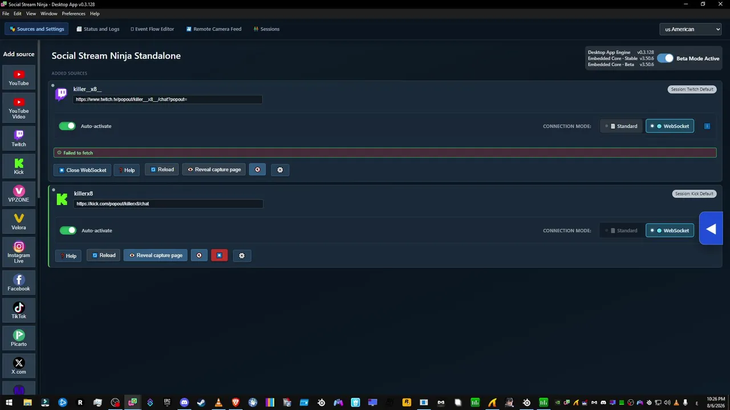730x410 pixels.
Task: Click the Kick popout chat URL field
Action: pyautogui.click(x=168, y=204)
